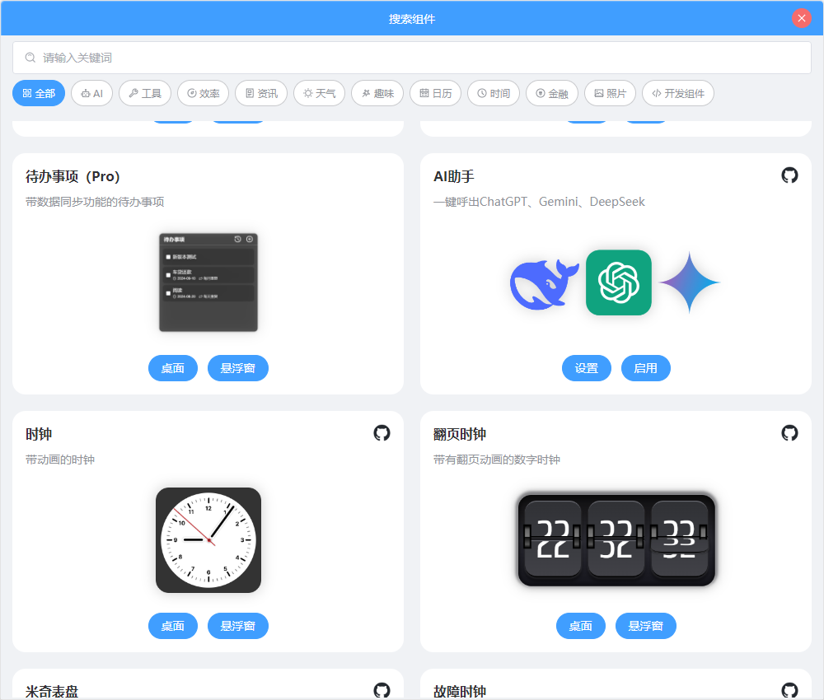Click description 带动画的时钟
The image size is (824, 700).
click(x=60, y=460)
